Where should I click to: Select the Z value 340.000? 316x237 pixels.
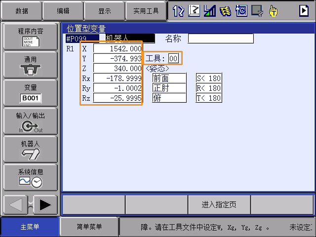(118, 68)
